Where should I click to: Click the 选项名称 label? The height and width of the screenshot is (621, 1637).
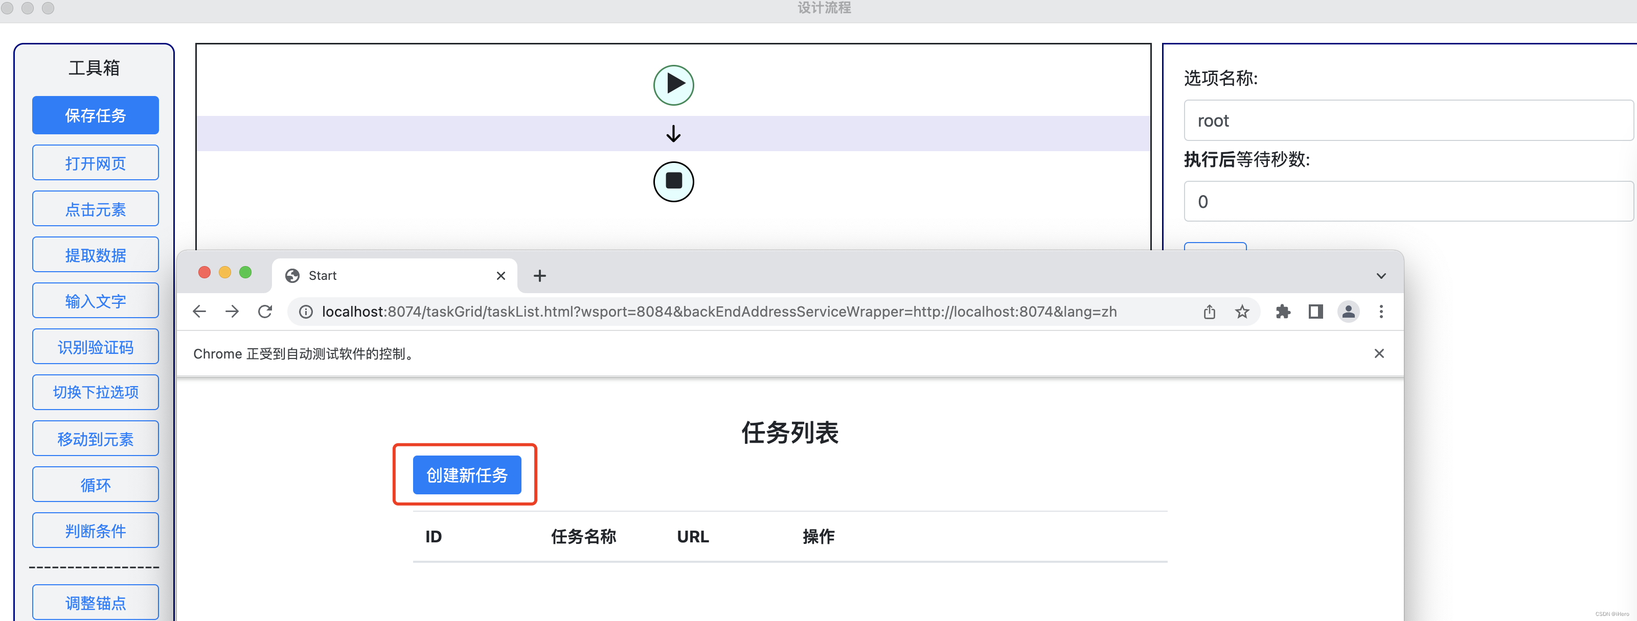[x=1221, y=78]
